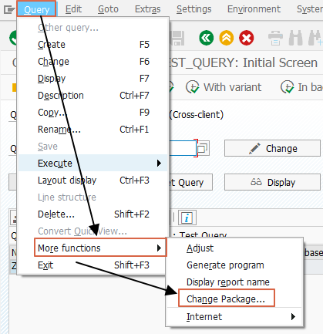Click the query name input field

pyautogui.click(x=183, y=148)
